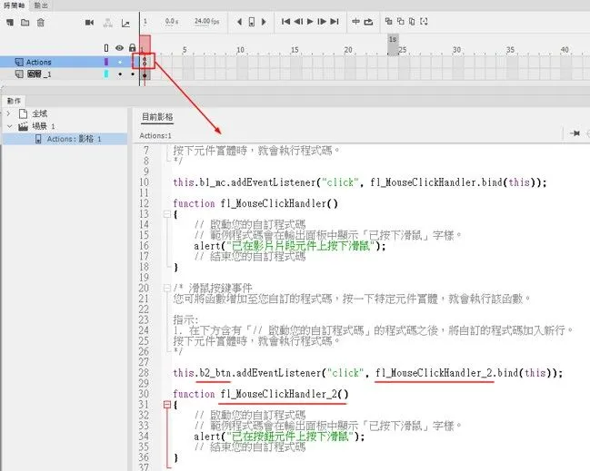The width and height of the screenshot is (590, 471).
Task: Delete layer with the trash icon
Action: click(41, 23)
